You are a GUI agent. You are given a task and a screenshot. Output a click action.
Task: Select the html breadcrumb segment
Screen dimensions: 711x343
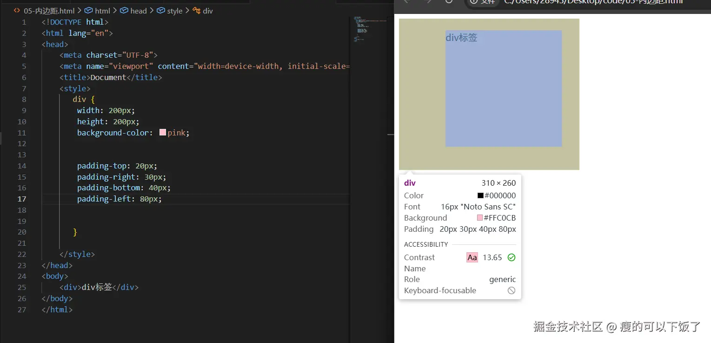coord(102,11)
